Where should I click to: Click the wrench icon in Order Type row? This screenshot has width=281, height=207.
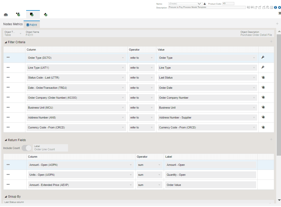[x=263, y=57]
